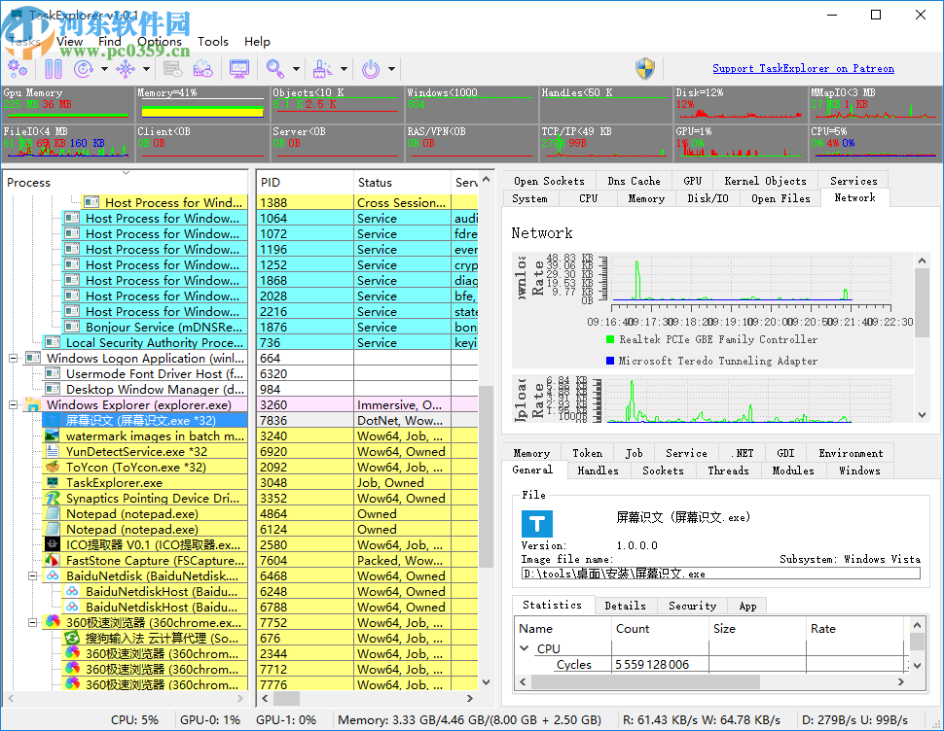Click the gears settings icon in toolbar

click(x=18, y=68)
